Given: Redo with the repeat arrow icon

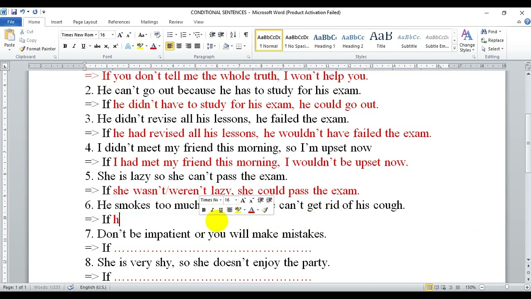Looking at the screenshot, I should point(35,12).
